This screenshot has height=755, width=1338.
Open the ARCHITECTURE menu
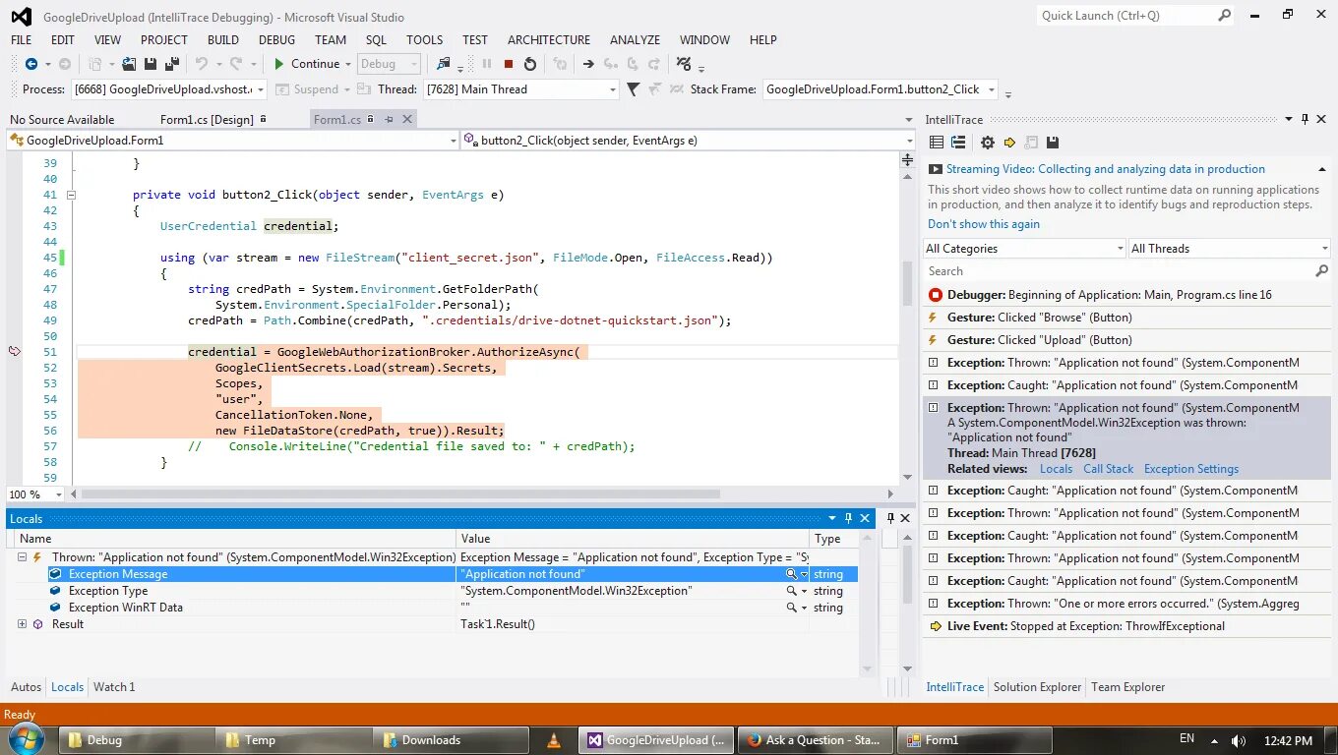pos(549,40)
